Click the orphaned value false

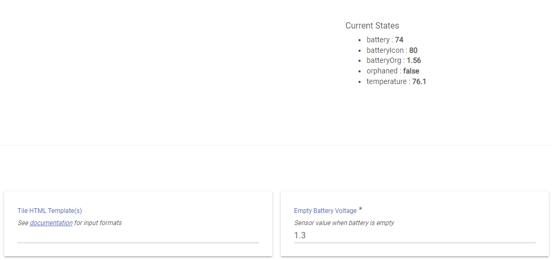pyautogui.click(x=411, y=71)
